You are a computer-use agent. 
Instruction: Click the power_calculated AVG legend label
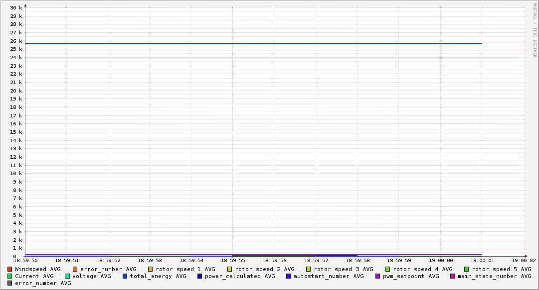click(x=239, y=276)
